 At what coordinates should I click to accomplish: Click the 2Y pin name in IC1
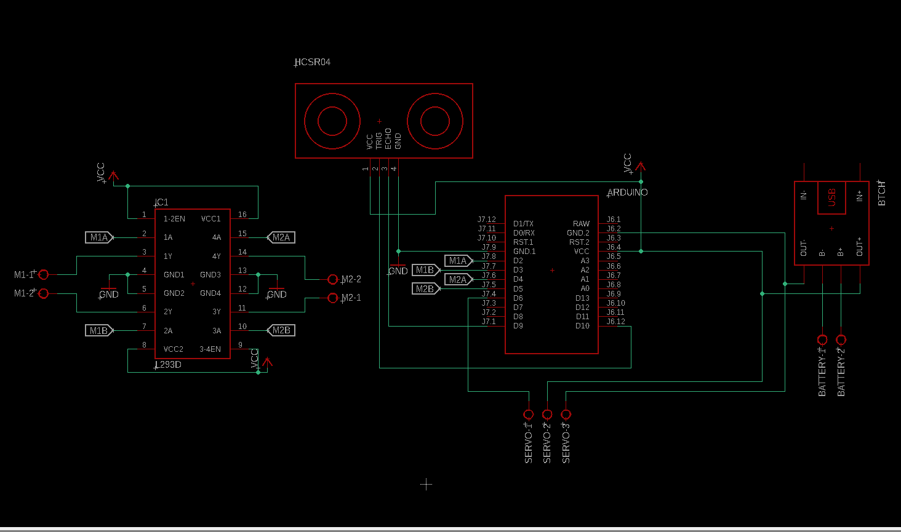coord(168,312)
